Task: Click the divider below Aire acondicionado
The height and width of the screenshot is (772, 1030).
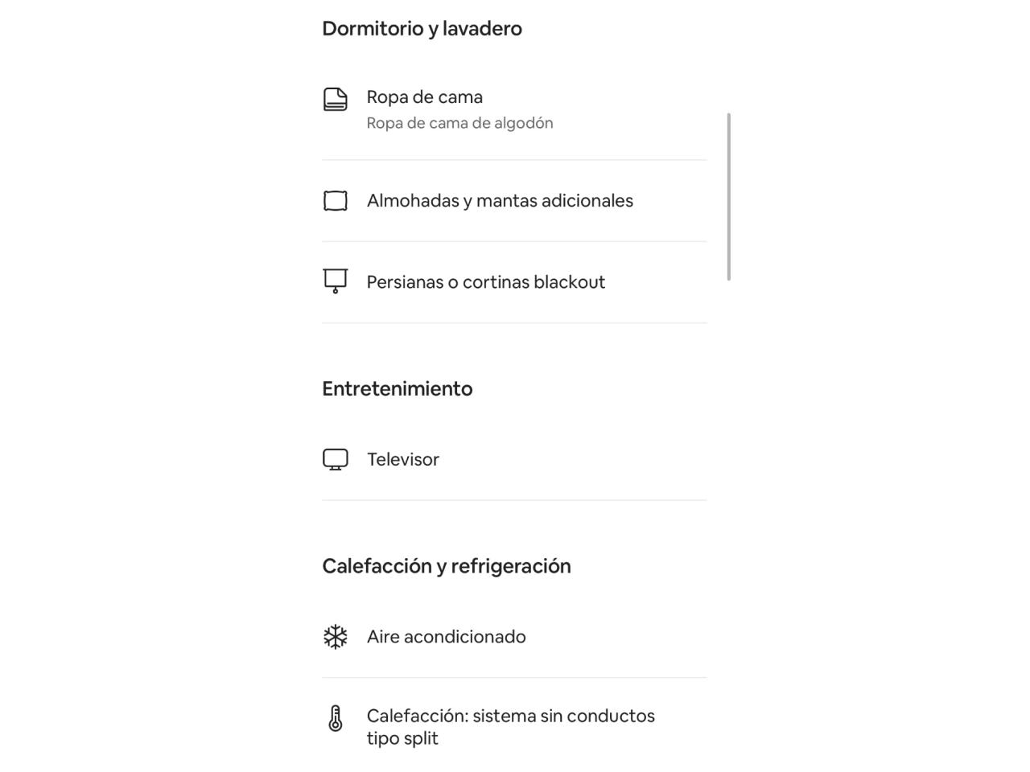Action: (514, 677)
